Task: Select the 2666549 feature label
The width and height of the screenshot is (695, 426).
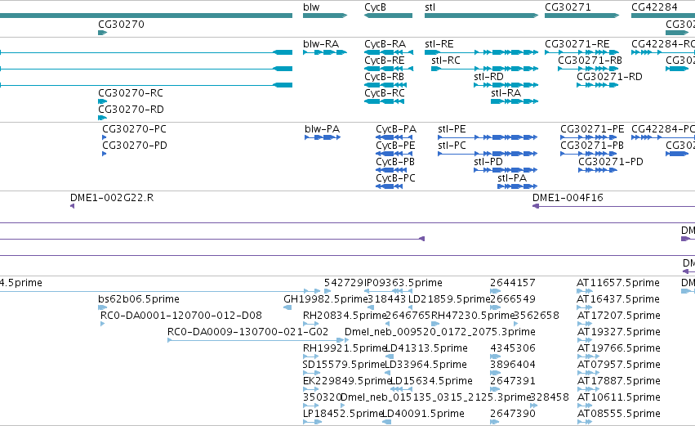Action: coord(513,299)
